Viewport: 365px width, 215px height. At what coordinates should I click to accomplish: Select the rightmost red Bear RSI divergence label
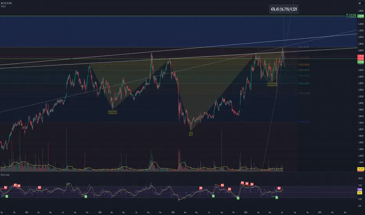pyautogui.click(x=279, y=188)
